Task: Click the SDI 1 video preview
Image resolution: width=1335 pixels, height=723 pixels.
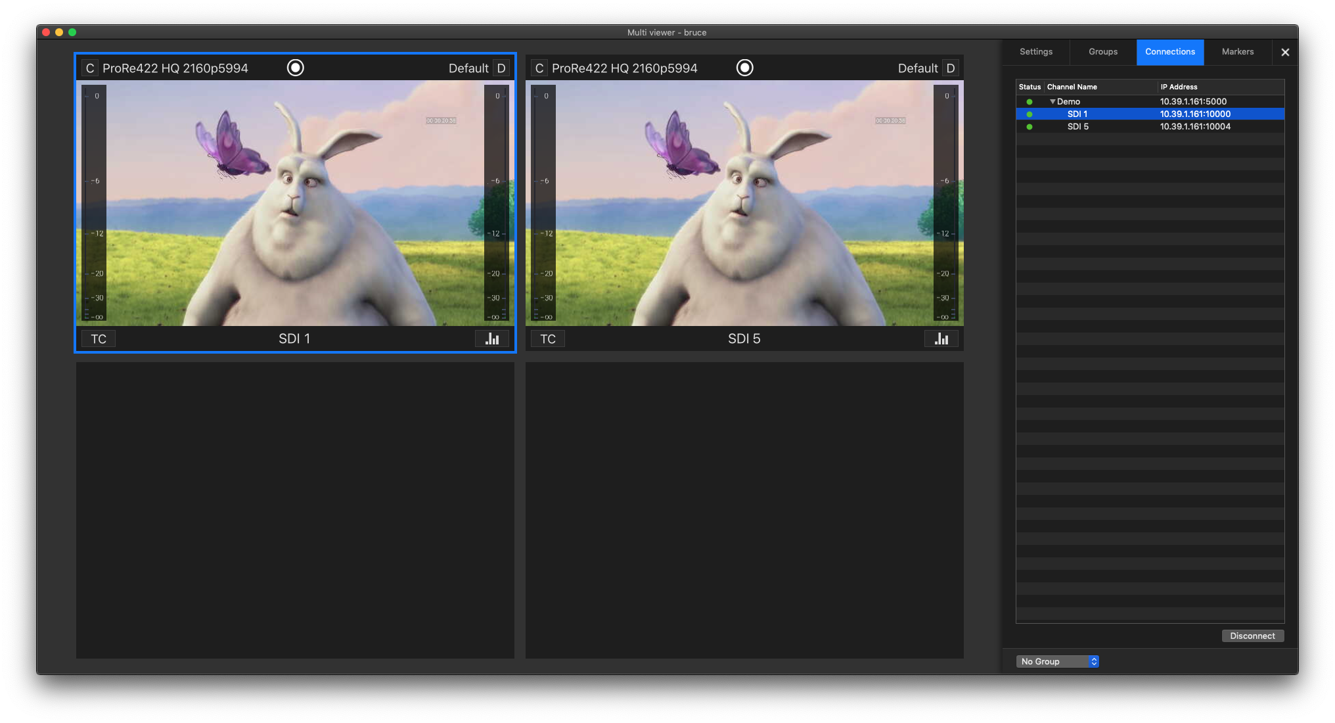Action: (x=295, y=203)
